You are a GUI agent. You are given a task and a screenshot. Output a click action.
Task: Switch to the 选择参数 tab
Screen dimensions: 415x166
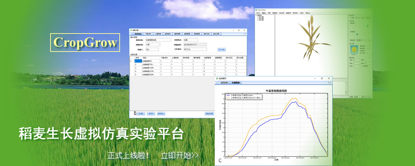(224, 83)
